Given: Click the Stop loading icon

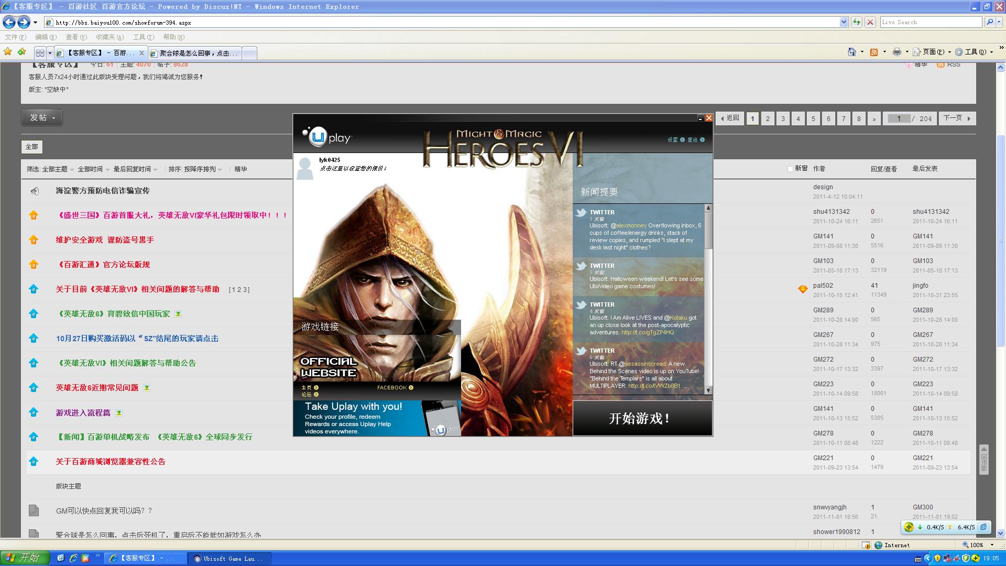Looking at the screenshot, I should click(x=870, y=22).
